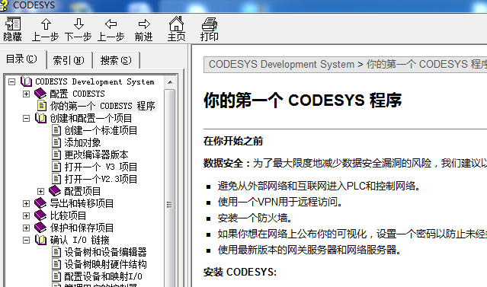The image size is (487, 287).
Task: Click the tree scrollbar up arrow
Action: click(170, 82)
